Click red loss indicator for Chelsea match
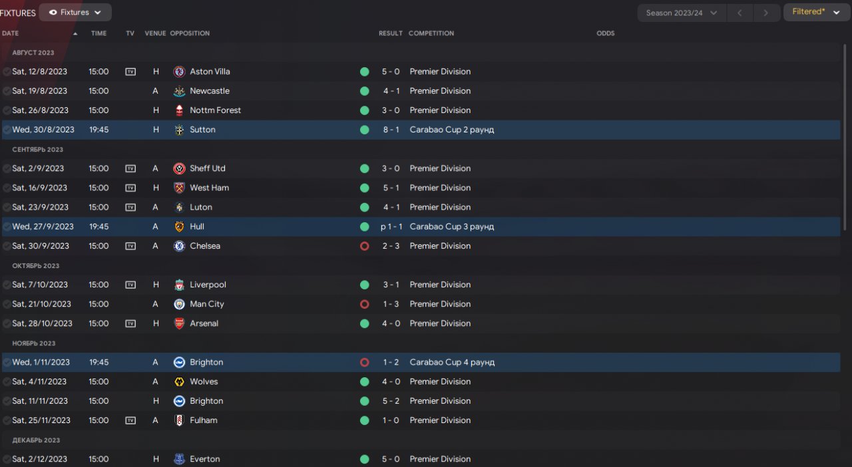 [364, 246]
